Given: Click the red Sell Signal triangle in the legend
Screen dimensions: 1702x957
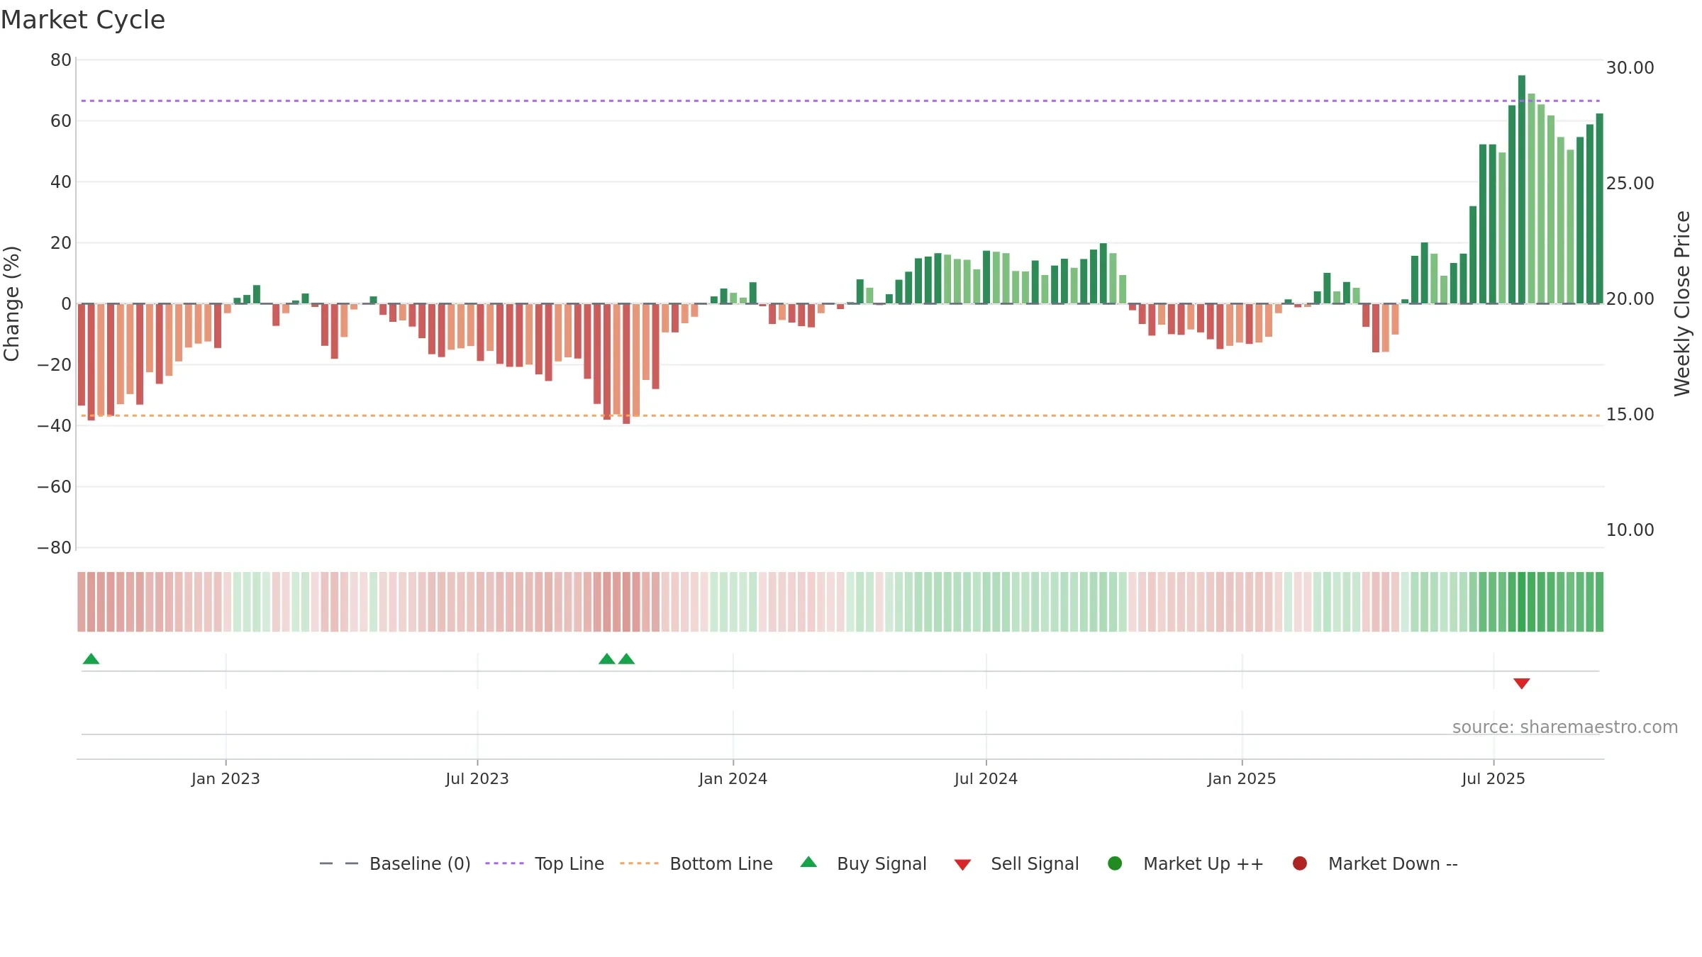Looking at the screenshot, I should pos(962,865).
